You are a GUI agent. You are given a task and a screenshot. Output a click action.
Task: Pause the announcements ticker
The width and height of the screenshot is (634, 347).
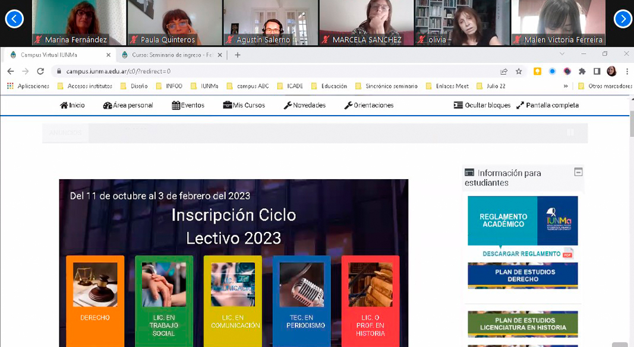click(x=570, y=133)
